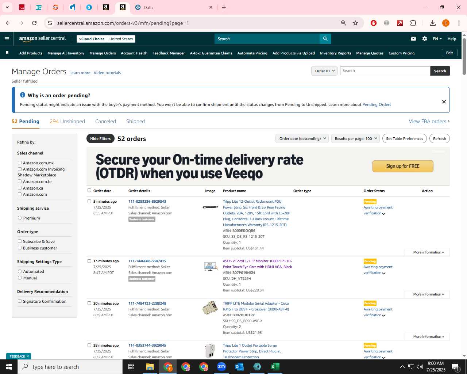Click Set Table Preferences

[x=405, y=138]
